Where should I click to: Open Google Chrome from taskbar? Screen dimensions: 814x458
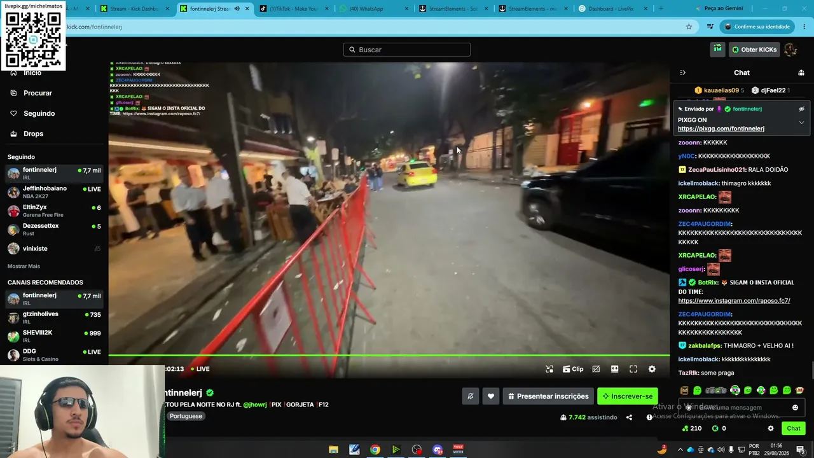(x=375, y=450)
